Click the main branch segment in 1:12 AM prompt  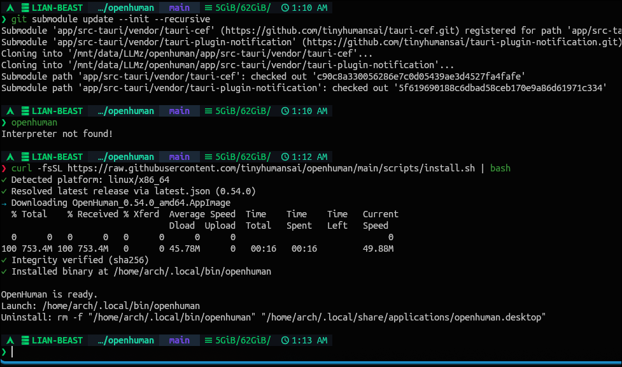click(179, 157)
